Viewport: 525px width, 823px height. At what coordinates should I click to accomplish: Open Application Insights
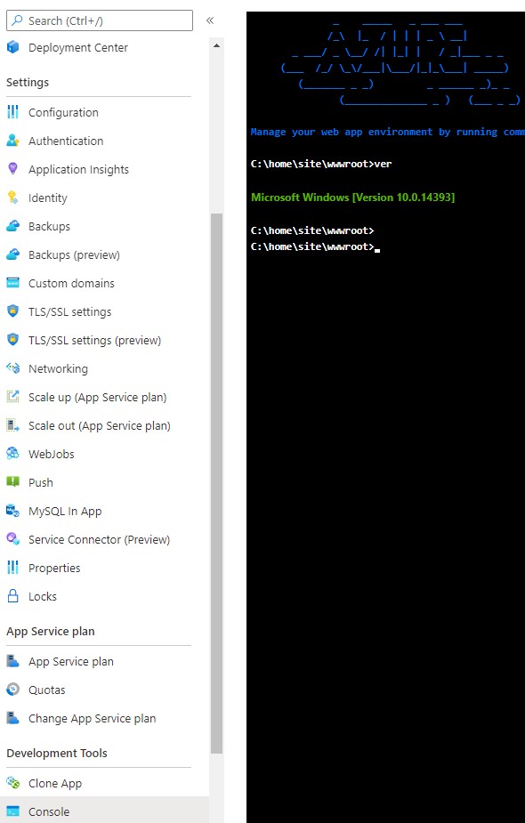coord(78,170)
